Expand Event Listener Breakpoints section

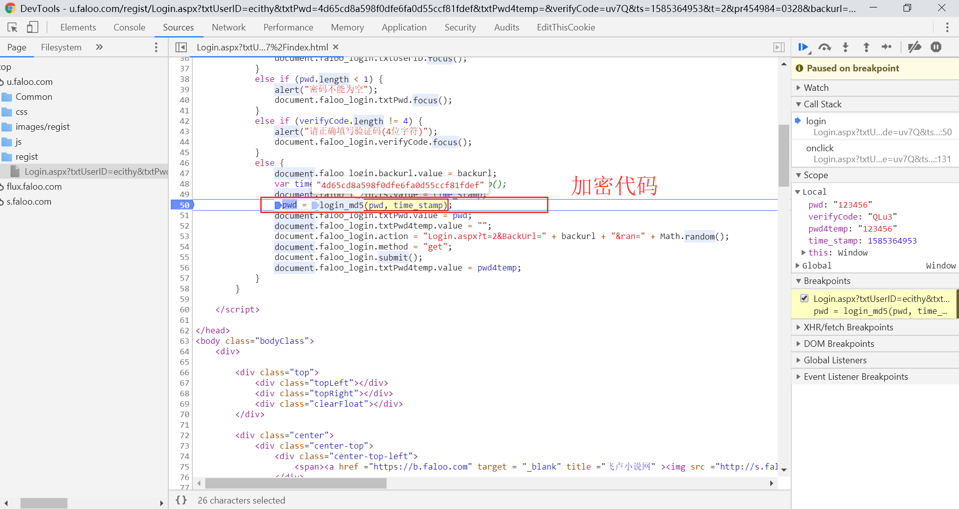click(875, 377)
